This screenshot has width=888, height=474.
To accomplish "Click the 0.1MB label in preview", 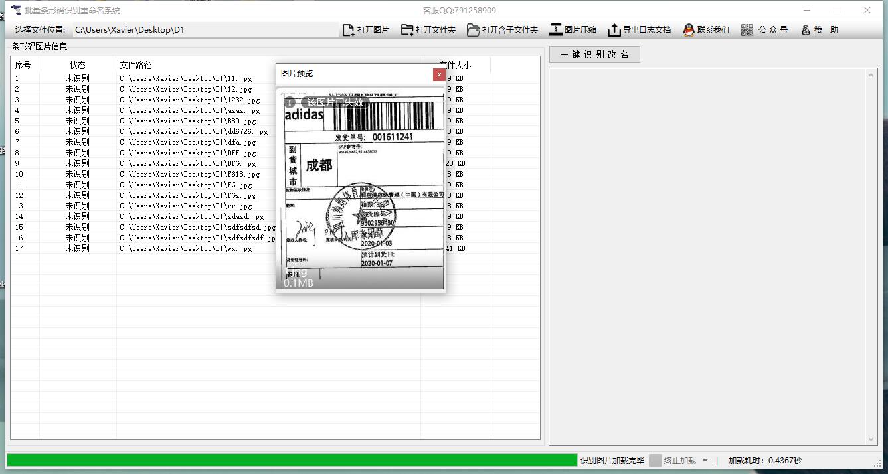I will (x=298, y=283).
